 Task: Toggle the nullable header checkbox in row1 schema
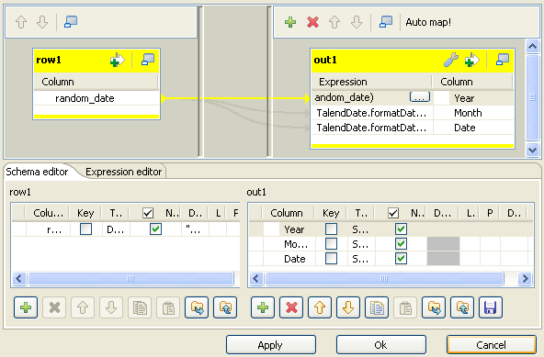tap(148, 213)
